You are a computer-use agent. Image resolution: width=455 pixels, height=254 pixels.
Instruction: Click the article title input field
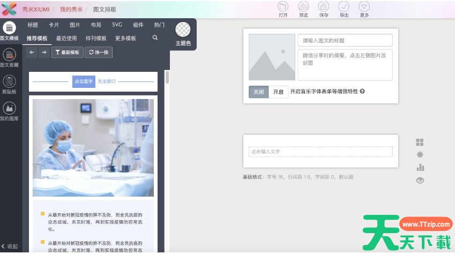click(345, 40)
